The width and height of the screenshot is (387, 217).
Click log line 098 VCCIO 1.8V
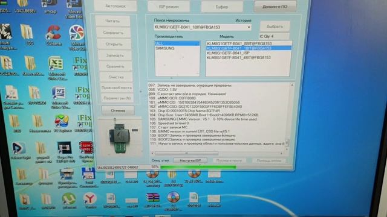[163, 90]
